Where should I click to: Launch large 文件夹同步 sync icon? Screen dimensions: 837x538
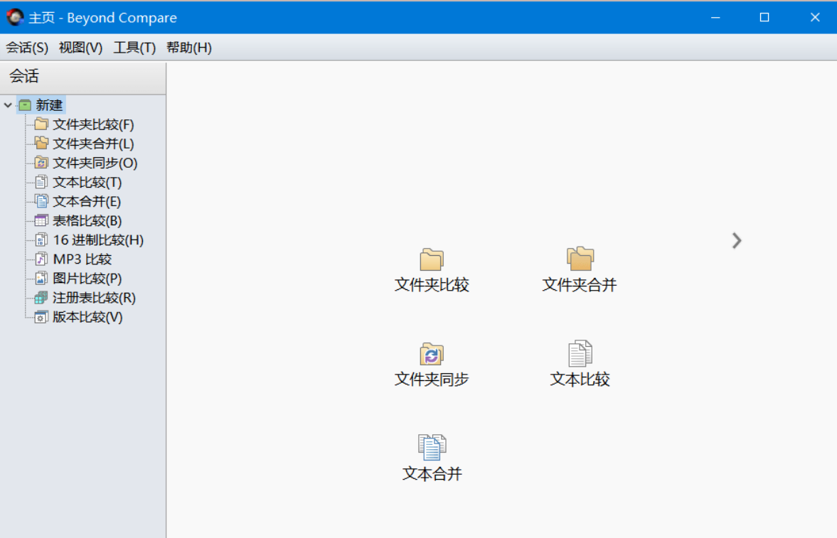click(x=432, y=354)
